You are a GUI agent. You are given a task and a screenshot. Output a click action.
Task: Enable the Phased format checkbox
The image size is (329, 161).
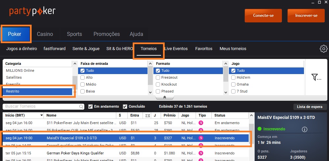(158, 92)
